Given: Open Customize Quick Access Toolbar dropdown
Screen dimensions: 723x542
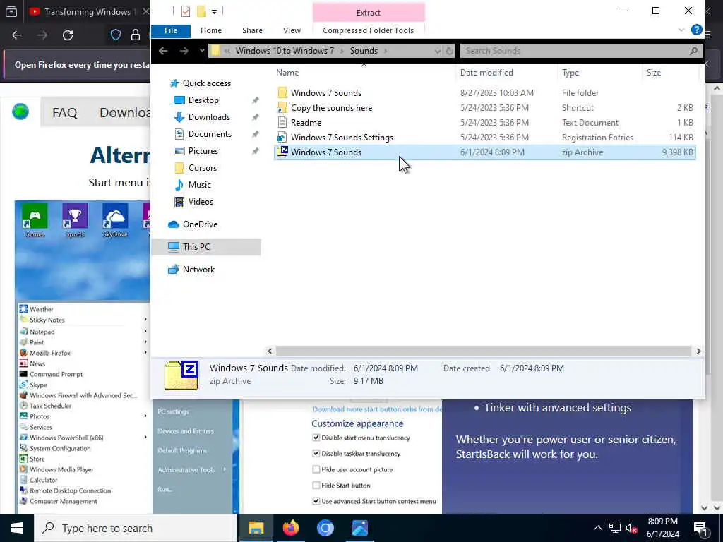Looking at the screenshot, I should click(215, 12).
